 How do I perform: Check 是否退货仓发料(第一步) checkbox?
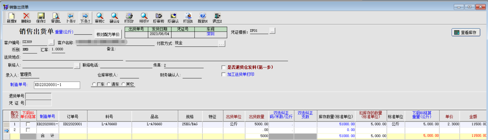223,67
